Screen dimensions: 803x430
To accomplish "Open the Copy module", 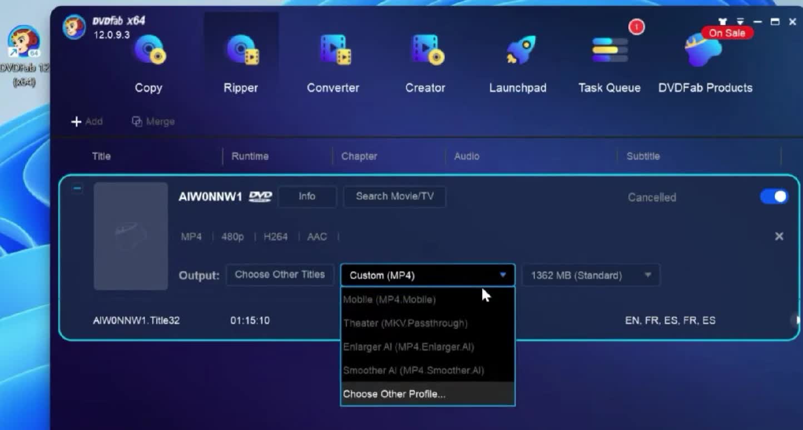I will tap(148, 64).
